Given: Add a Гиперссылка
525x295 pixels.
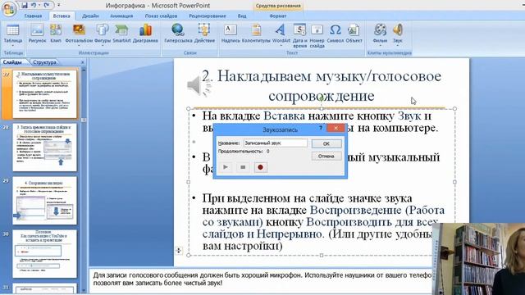Looking at the screenshot, I should (x=178, y=34).
